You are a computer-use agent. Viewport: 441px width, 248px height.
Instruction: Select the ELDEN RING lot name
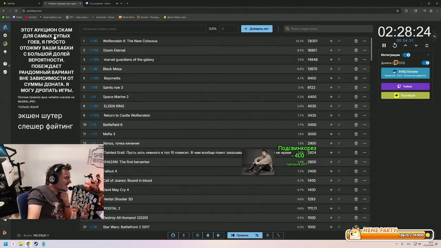pos(114,106)
